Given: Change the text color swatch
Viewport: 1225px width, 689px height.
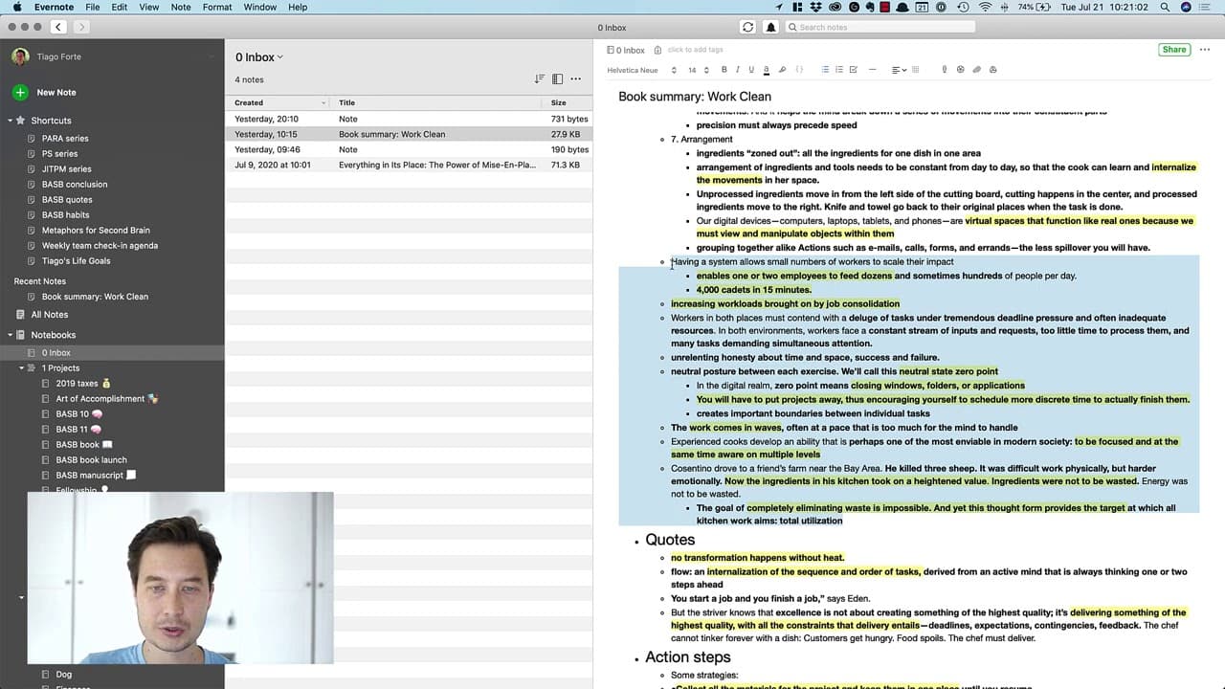Looking at the screenshot, I should pos(767,70).
